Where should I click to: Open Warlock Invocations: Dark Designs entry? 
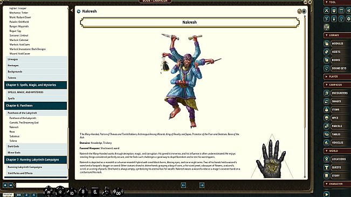click(x=27, y=49)
